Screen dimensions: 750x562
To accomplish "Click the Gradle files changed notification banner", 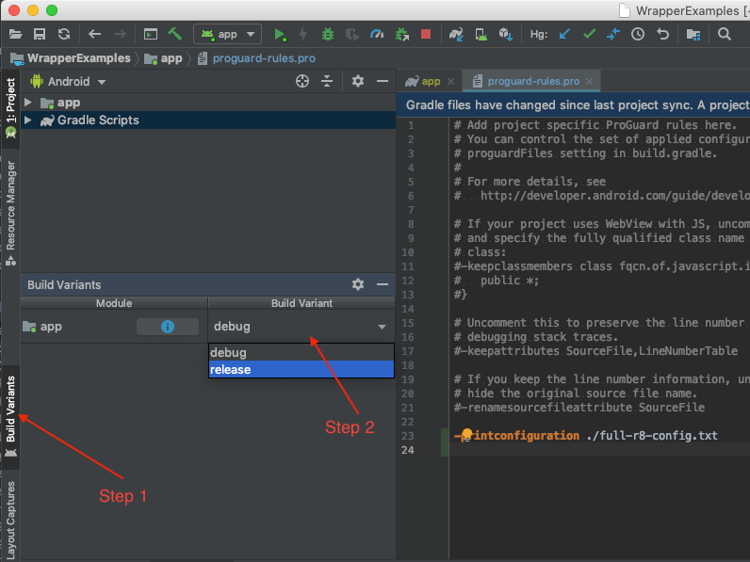I will click(574, 105).
